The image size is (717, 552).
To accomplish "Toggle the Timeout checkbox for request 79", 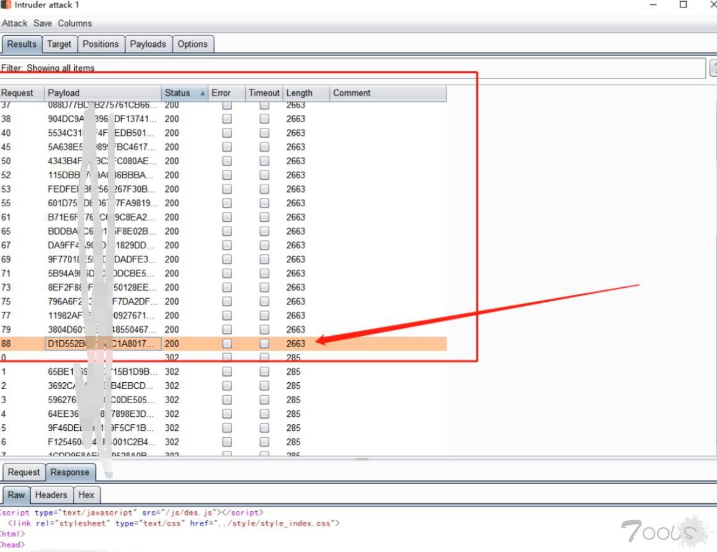I will pos(264,330).
